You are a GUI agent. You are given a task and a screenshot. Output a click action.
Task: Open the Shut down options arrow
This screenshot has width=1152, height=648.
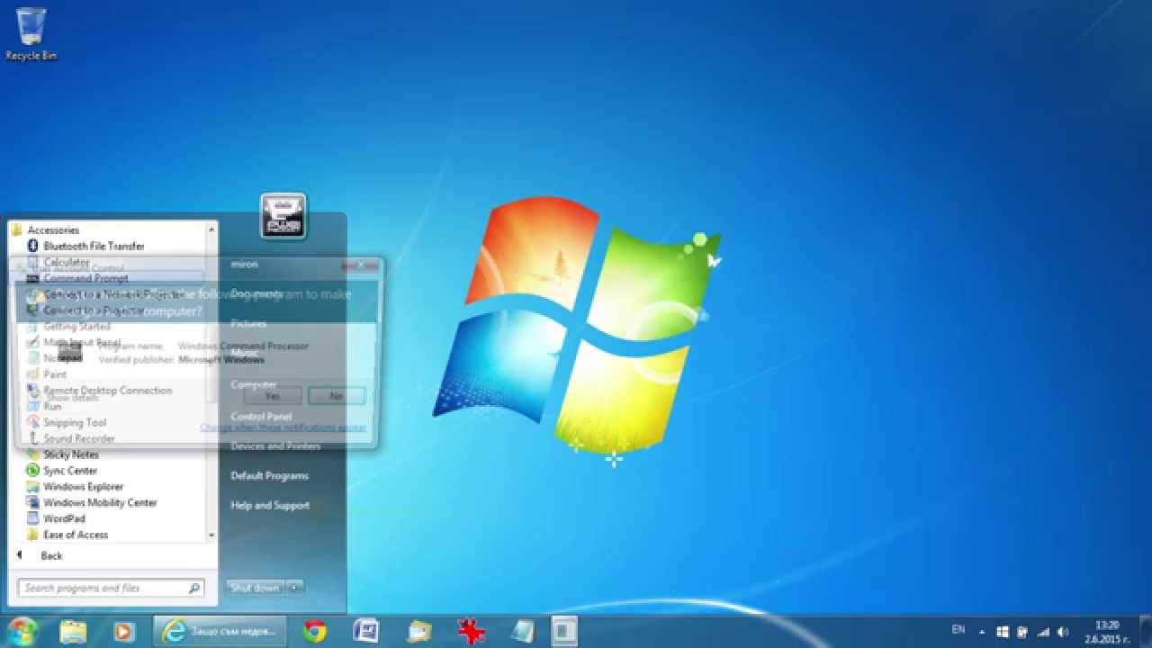point(294,588)
